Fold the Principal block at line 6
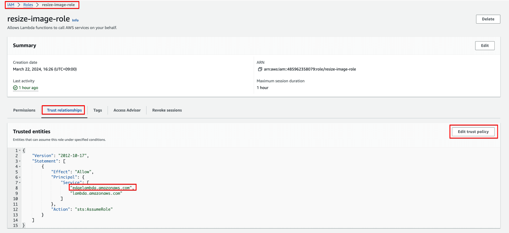 (20, 177)
